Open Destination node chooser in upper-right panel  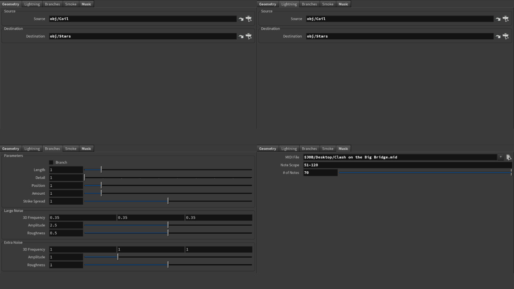(x=506, y=36)
